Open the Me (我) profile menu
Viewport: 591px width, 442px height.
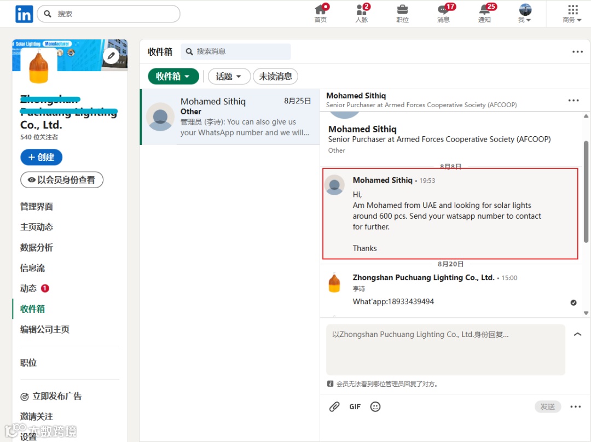pyautogui.click(x=525, y=13)
